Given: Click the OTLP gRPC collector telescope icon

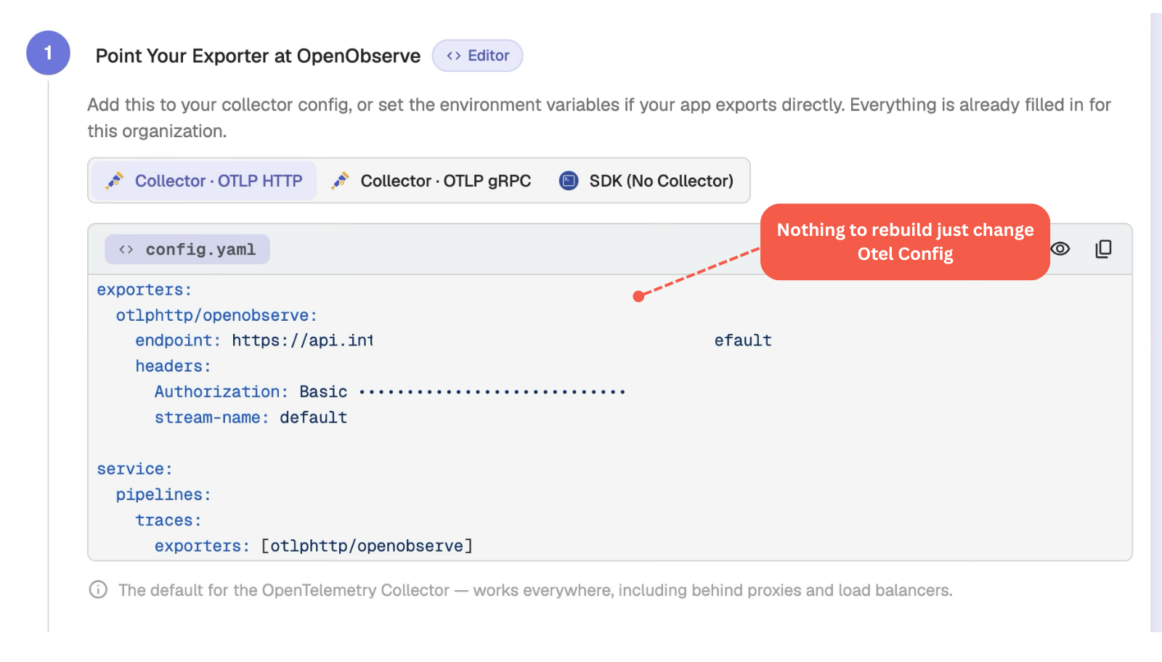Looking at the screenshot, I should [340, 181].
